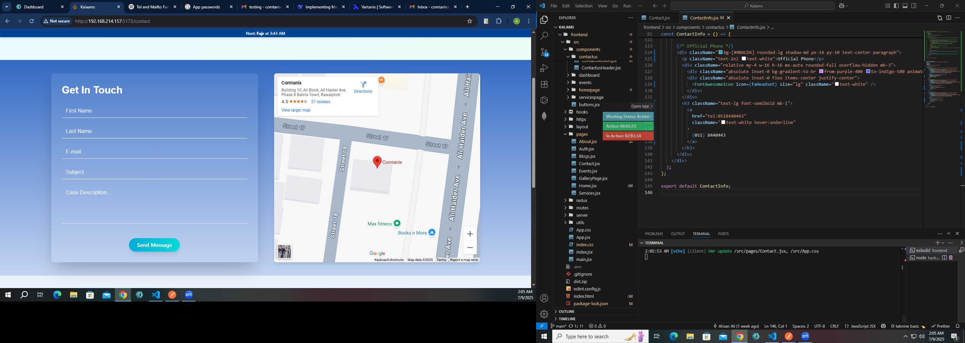Open the from-purple-400 color swatch
Viewport: 965px width, 343px height.
[x=821, y=72]
